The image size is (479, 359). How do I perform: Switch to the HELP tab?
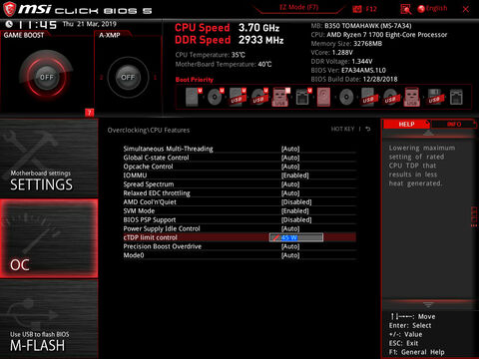tap(406, 124)
